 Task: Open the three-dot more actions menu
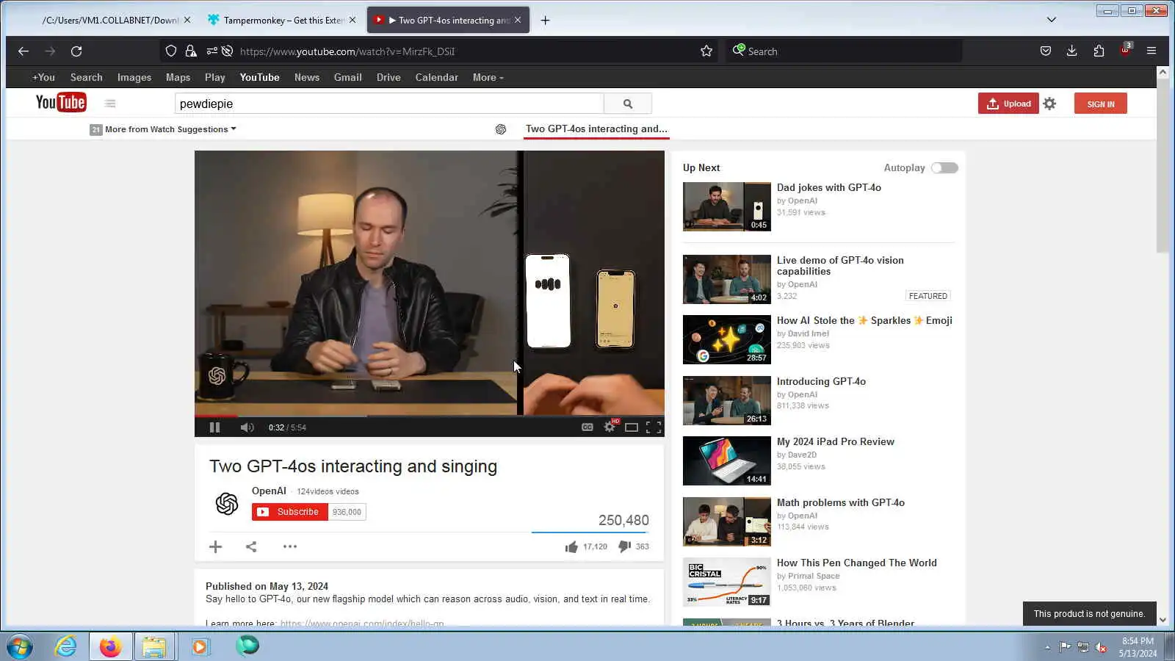[x=290, y=546]
